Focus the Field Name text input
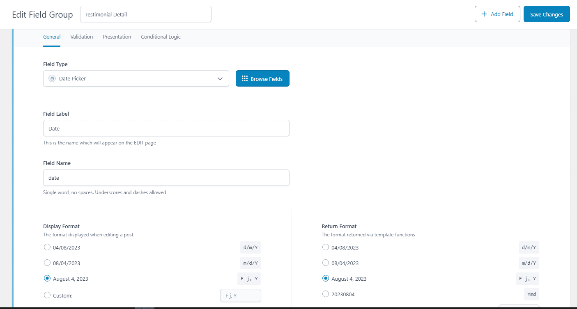Viewport: 577px width, 309px height. pyautogui.click(x=166, y=178)
